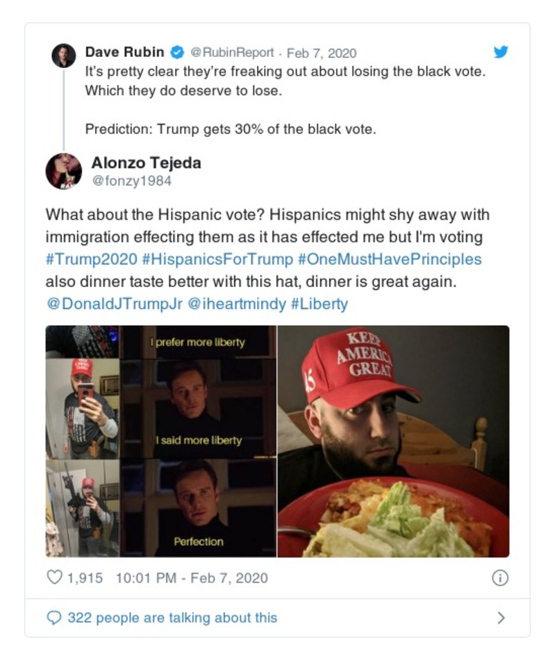Open Dave Rubin's profile avatar
This screenshot has height=665, width=555.
point(64,55)
